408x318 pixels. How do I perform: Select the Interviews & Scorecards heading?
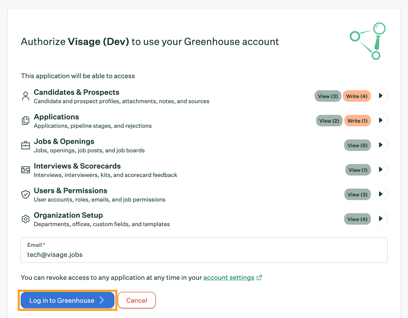pyautogui.click(x=77, y=166)
